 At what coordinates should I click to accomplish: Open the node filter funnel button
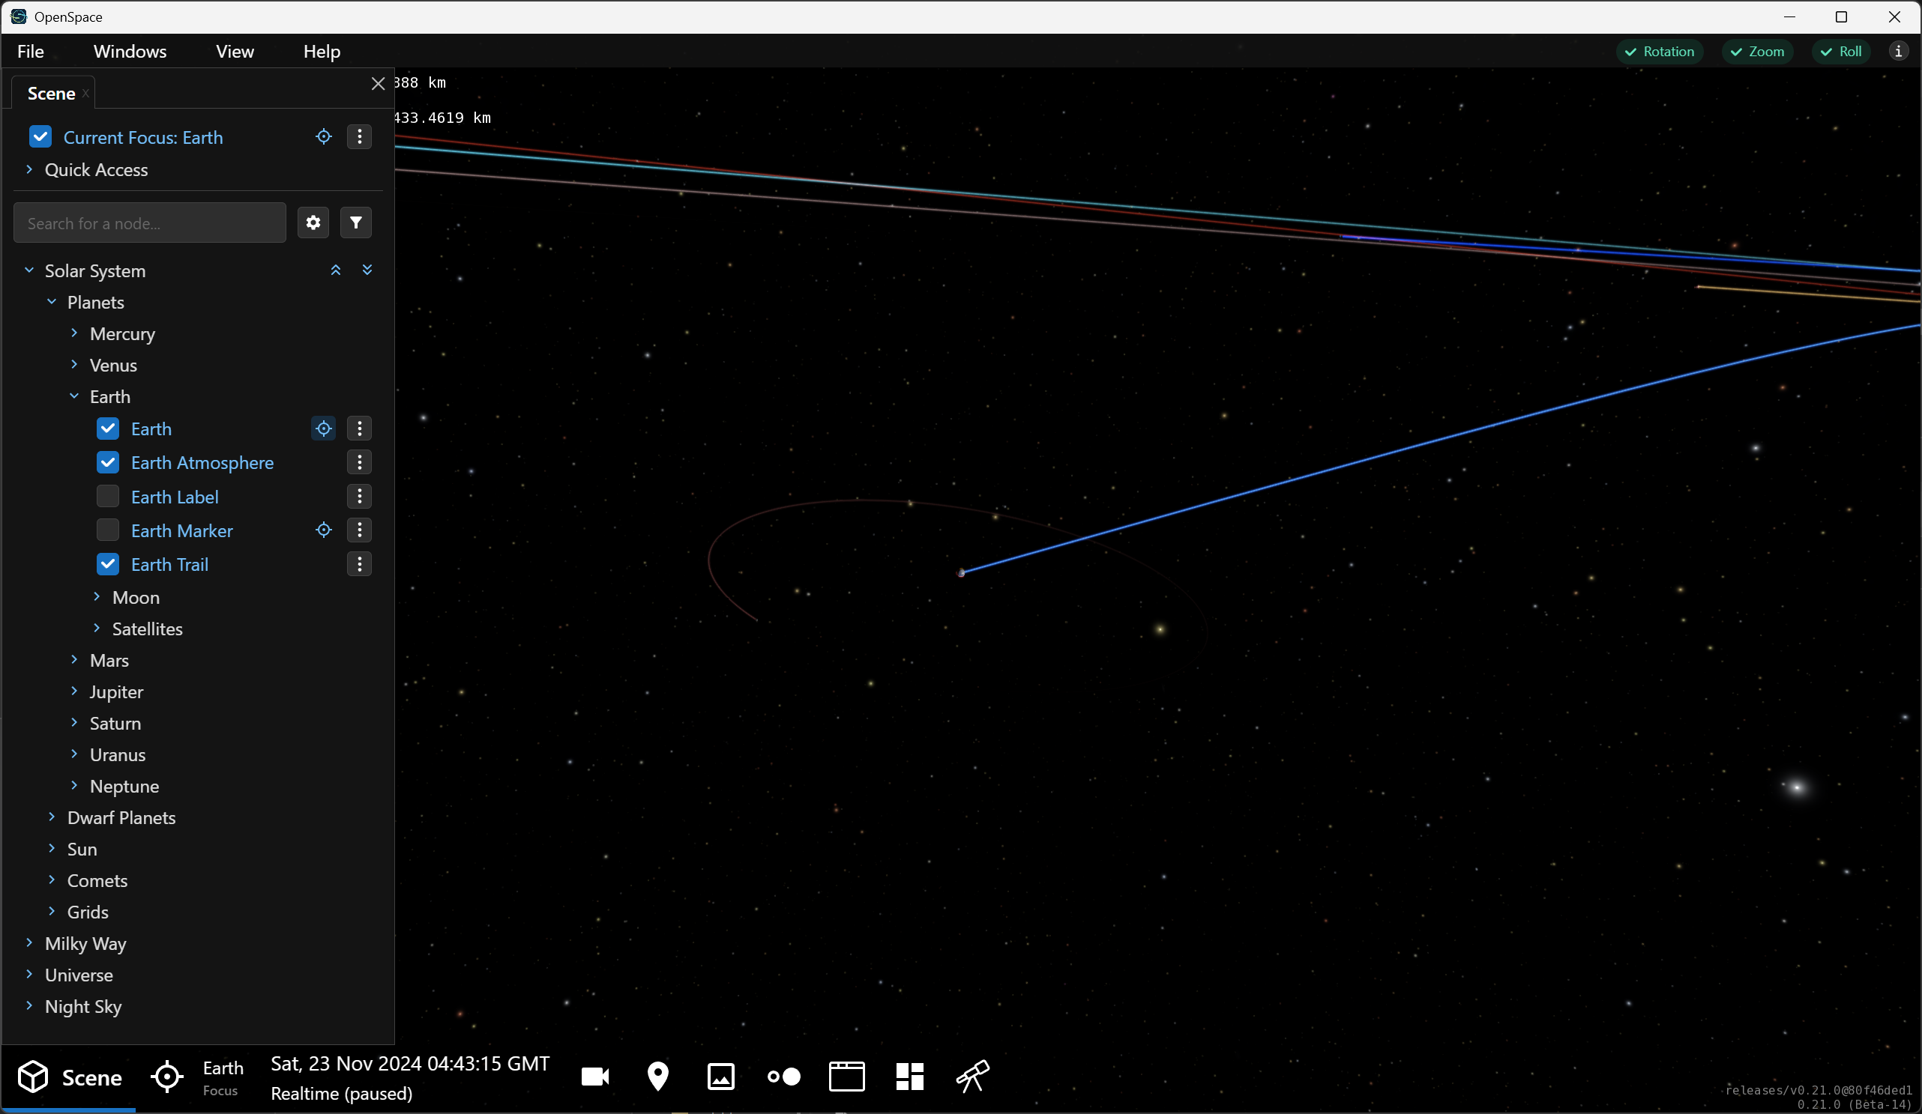click(355, 223)
